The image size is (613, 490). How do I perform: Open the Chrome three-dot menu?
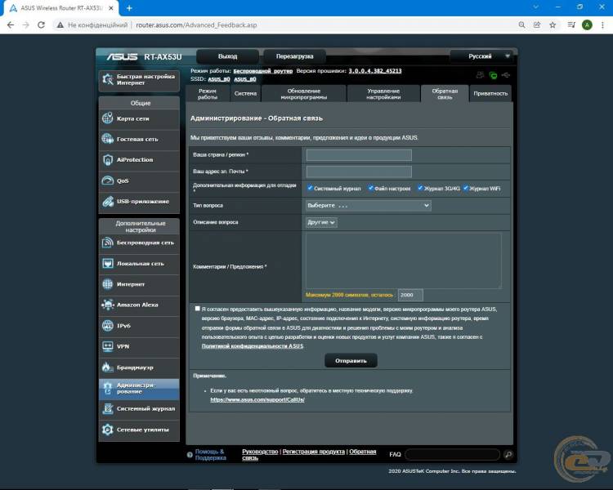point(602,25)
